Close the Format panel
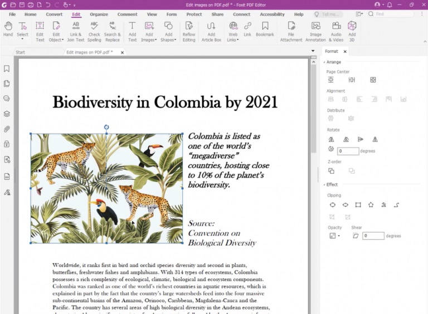 [x=345, y=51]
